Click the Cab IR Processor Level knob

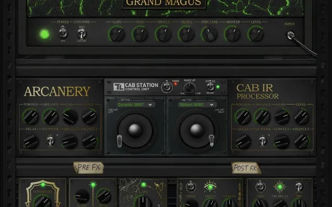pos(301,116)
